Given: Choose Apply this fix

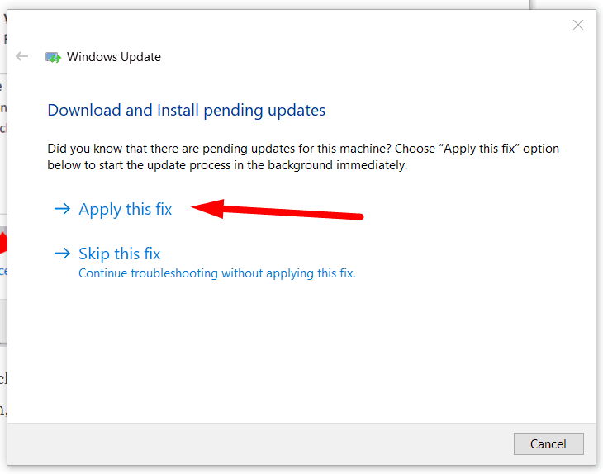Looking at the screenshot, I should tap(125, 210).
